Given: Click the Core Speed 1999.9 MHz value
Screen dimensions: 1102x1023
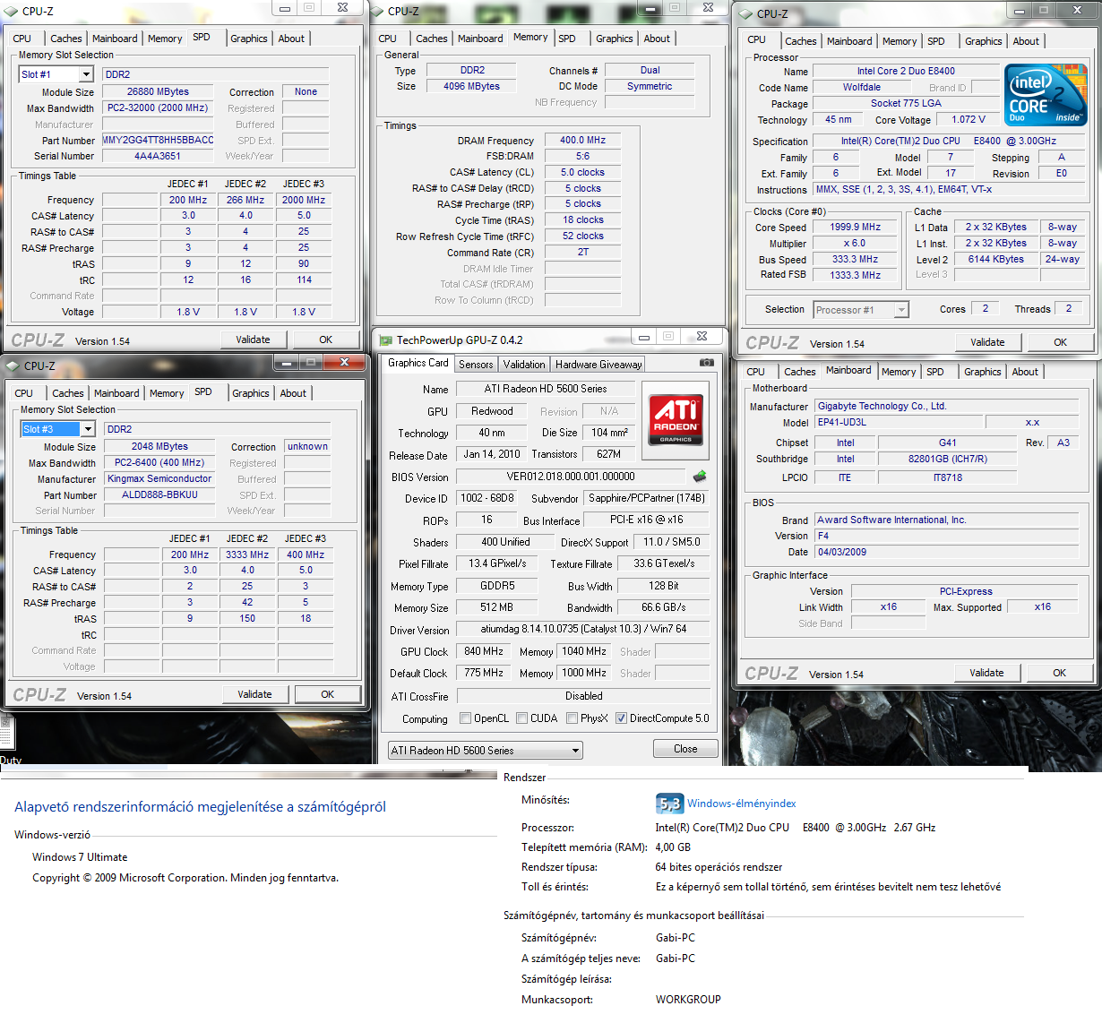Looking at the screenshot, I should [x=855, y=227].
